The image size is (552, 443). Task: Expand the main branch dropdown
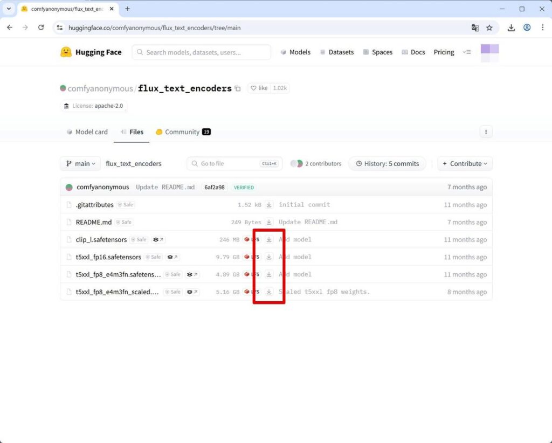pos(80,164)
